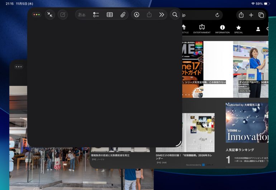
Task: Insert a checklist in the note
Action: (96, 15)
